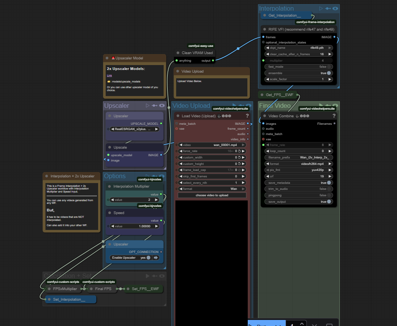
Task: Select the Set_Interpolation__ node
Action: coord(70,300)
